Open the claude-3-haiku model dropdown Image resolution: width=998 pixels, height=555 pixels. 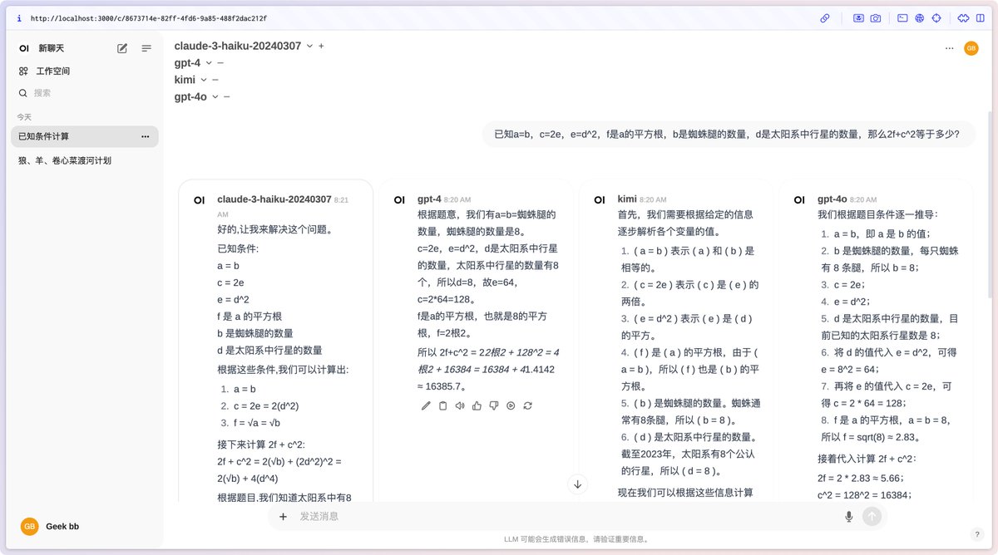tap(309, 46)
